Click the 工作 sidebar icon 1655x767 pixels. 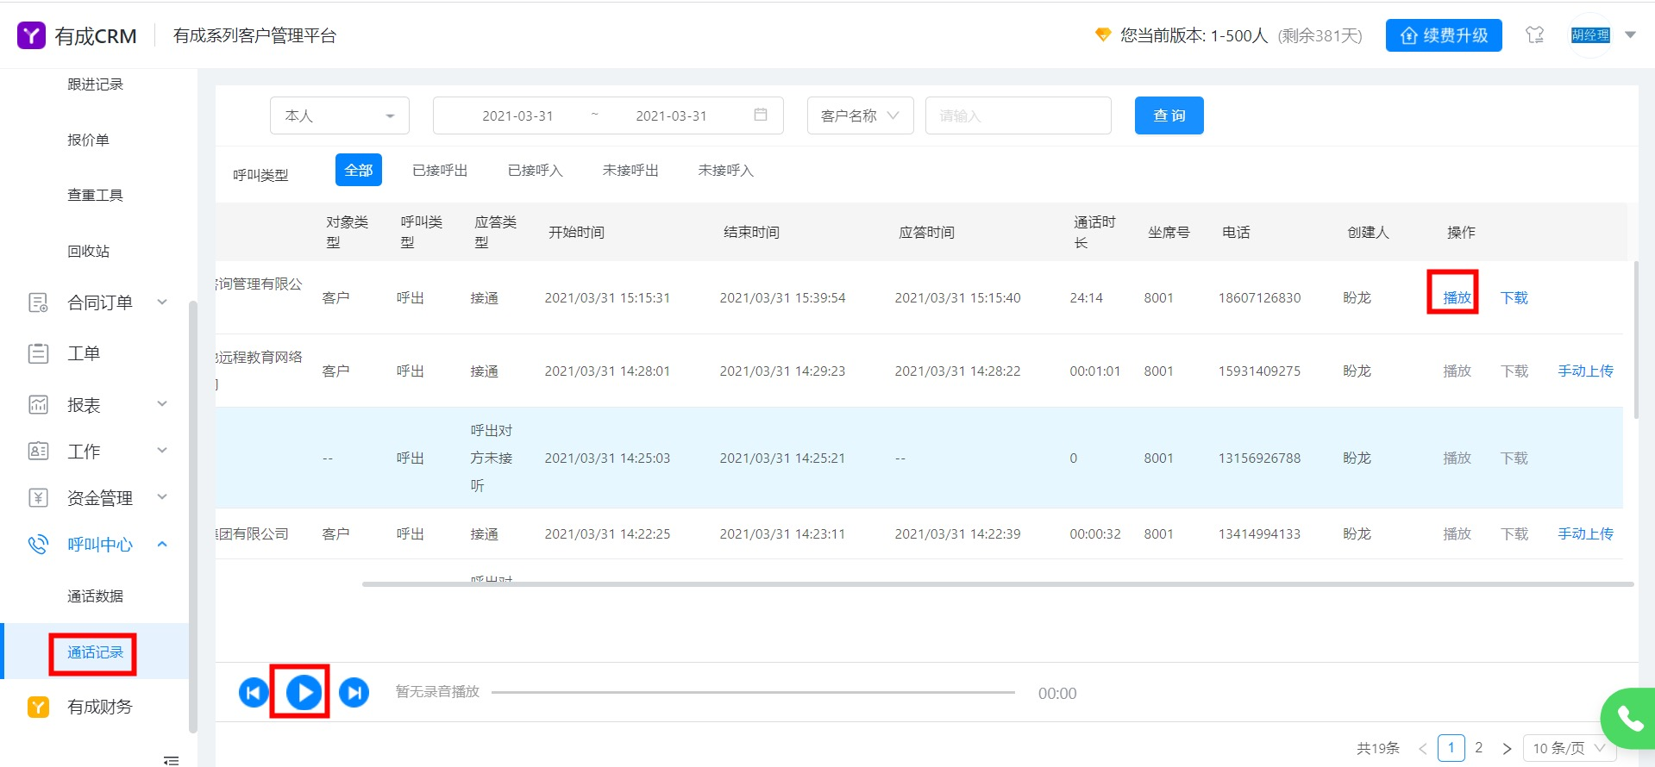click(x=39, y=451)
